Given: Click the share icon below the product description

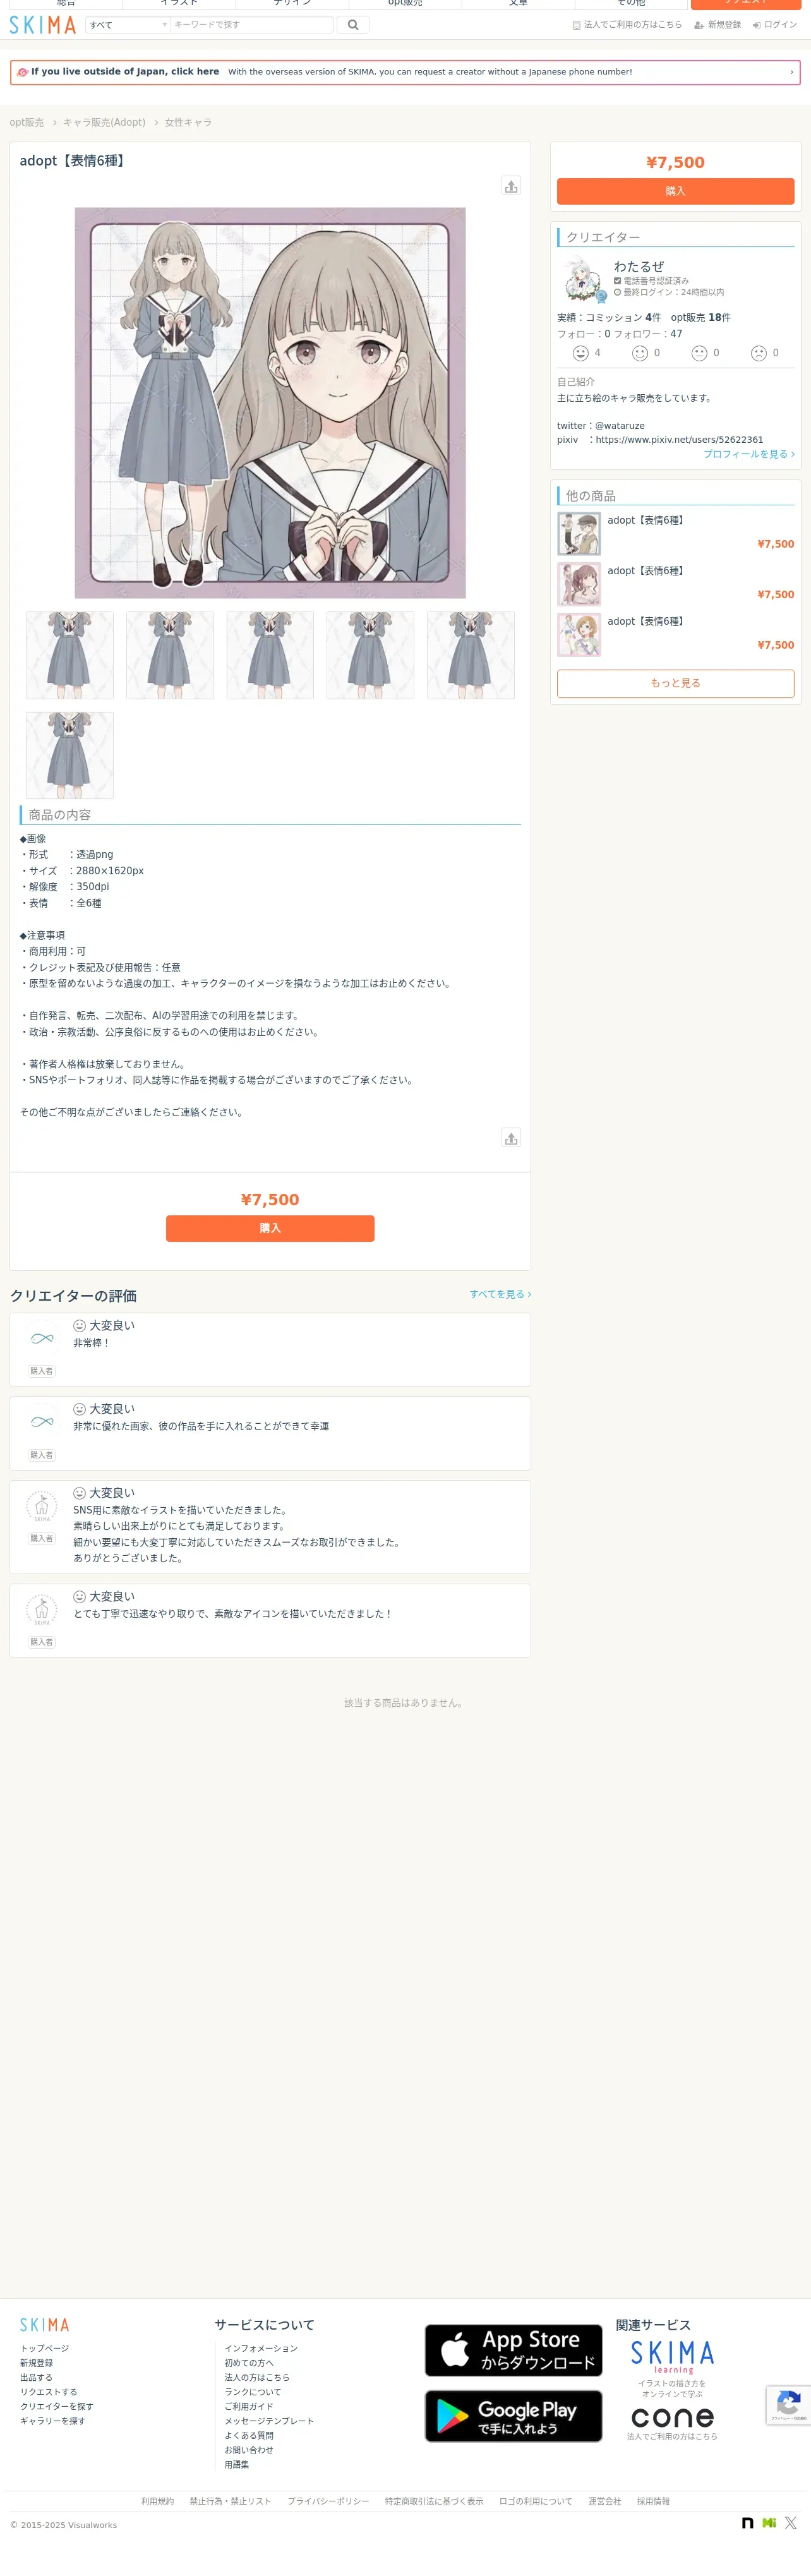Looking at the screenshot, I should point(511,1138).
